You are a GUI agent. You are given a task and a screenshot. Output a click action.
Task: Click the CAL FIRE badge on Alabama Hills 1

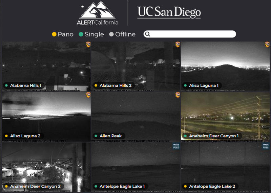(88, 45)
